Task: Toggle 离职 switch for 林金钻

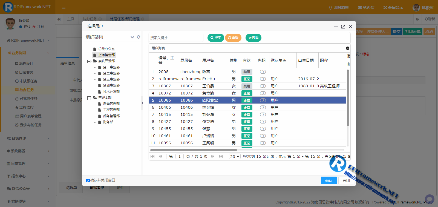Action: pos(263,107)
